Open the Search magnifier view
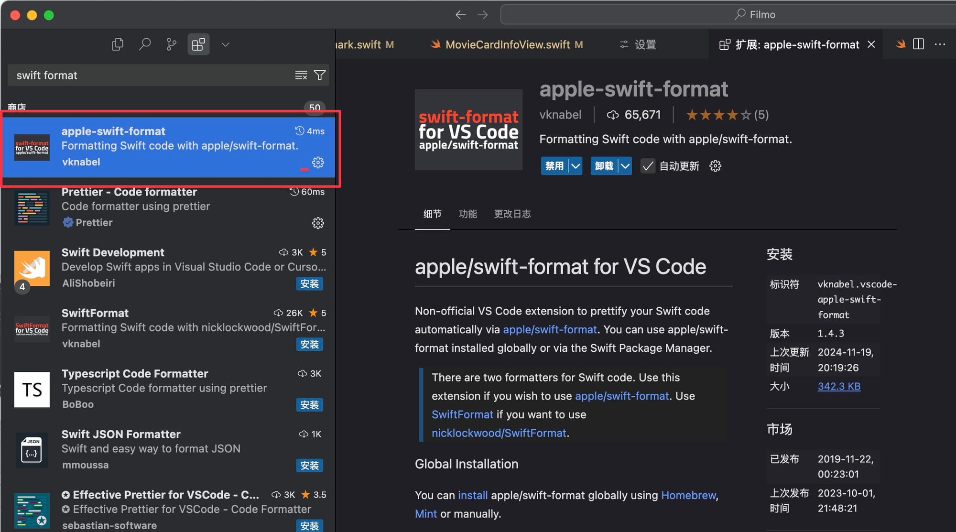 tap(144, 44)
